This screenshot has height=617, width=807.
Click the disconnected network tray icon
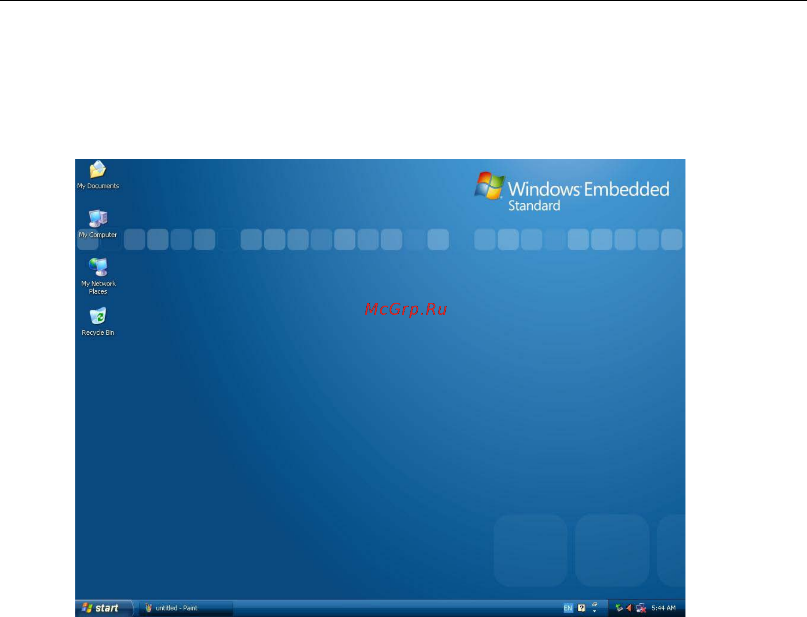click(x=641, y=608)
